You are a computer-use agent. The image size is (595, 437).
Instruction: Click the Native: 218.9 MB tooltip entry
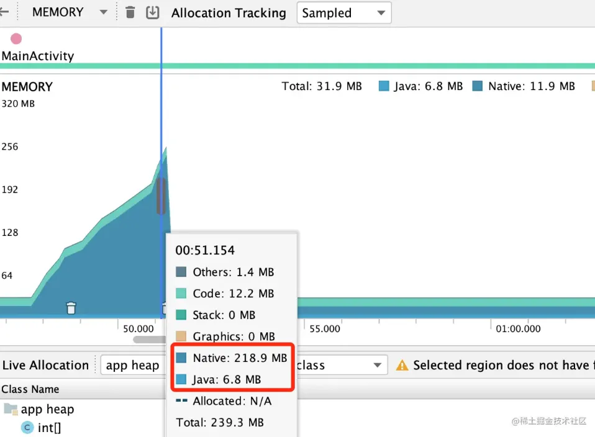click(x=232, y=358)
